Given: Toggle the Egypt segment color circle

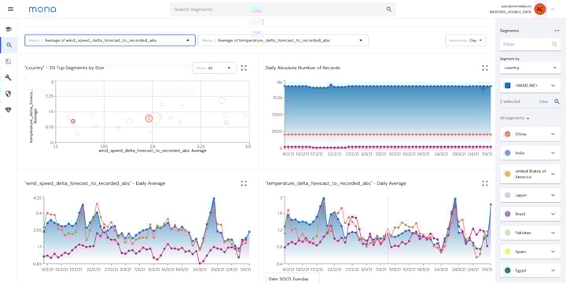Looking at the screenshot, I should tap(508, 270).
